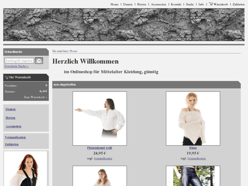Focus the Suchbegriff eingeben search field

[19, 61]
